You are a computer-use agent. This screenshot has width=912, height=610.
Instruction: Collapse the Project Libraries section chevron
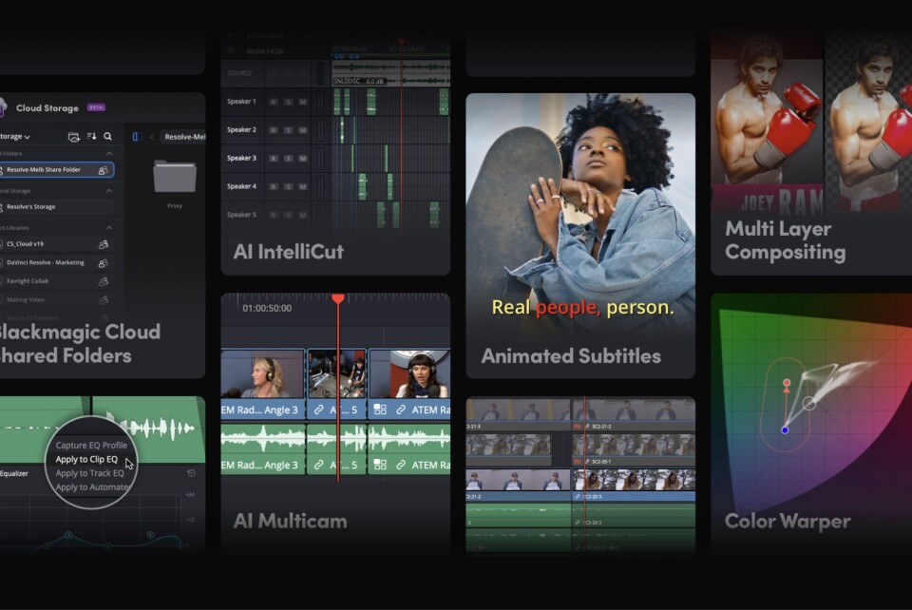[108, 228]
